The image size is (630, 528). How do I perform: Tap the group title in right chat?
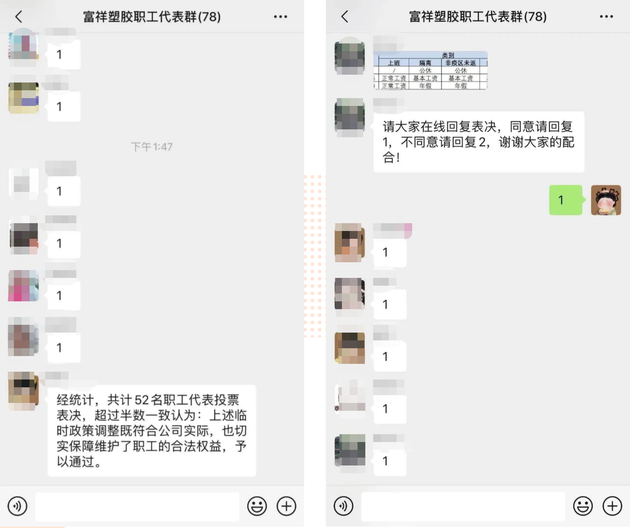478,16
